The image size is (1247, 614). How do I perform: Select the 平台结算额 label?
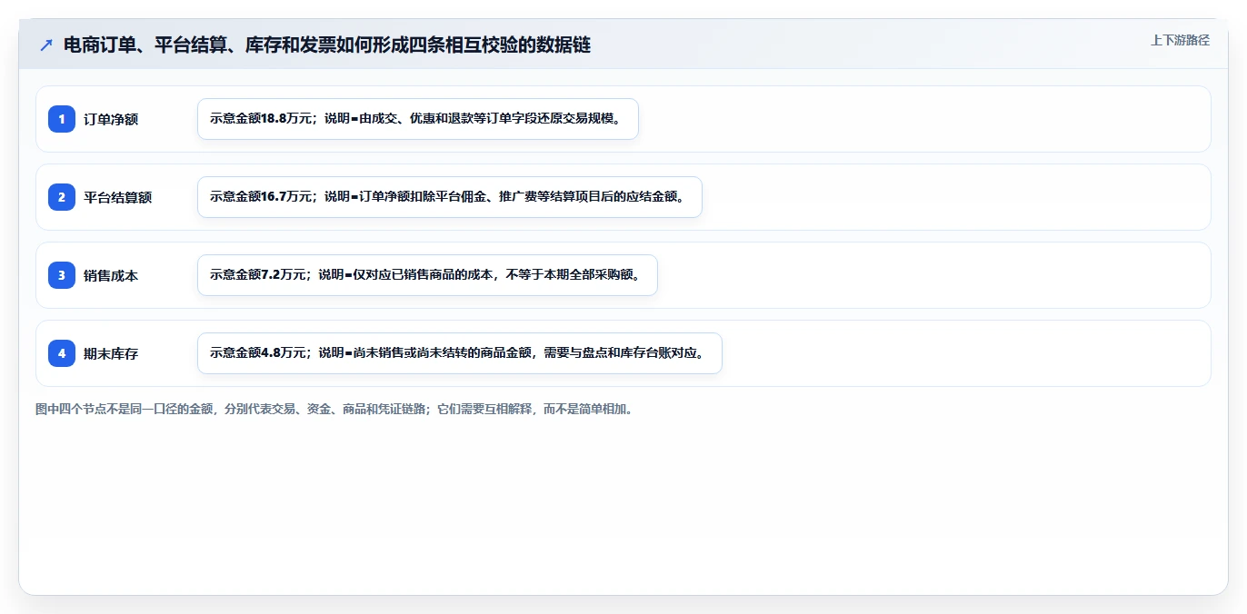coord(118,197)
